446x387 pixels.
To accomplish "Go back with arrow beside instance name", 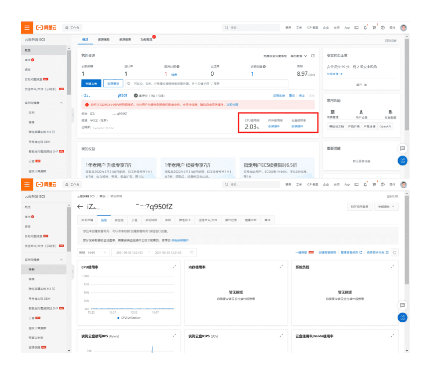I will coord(80,207).
